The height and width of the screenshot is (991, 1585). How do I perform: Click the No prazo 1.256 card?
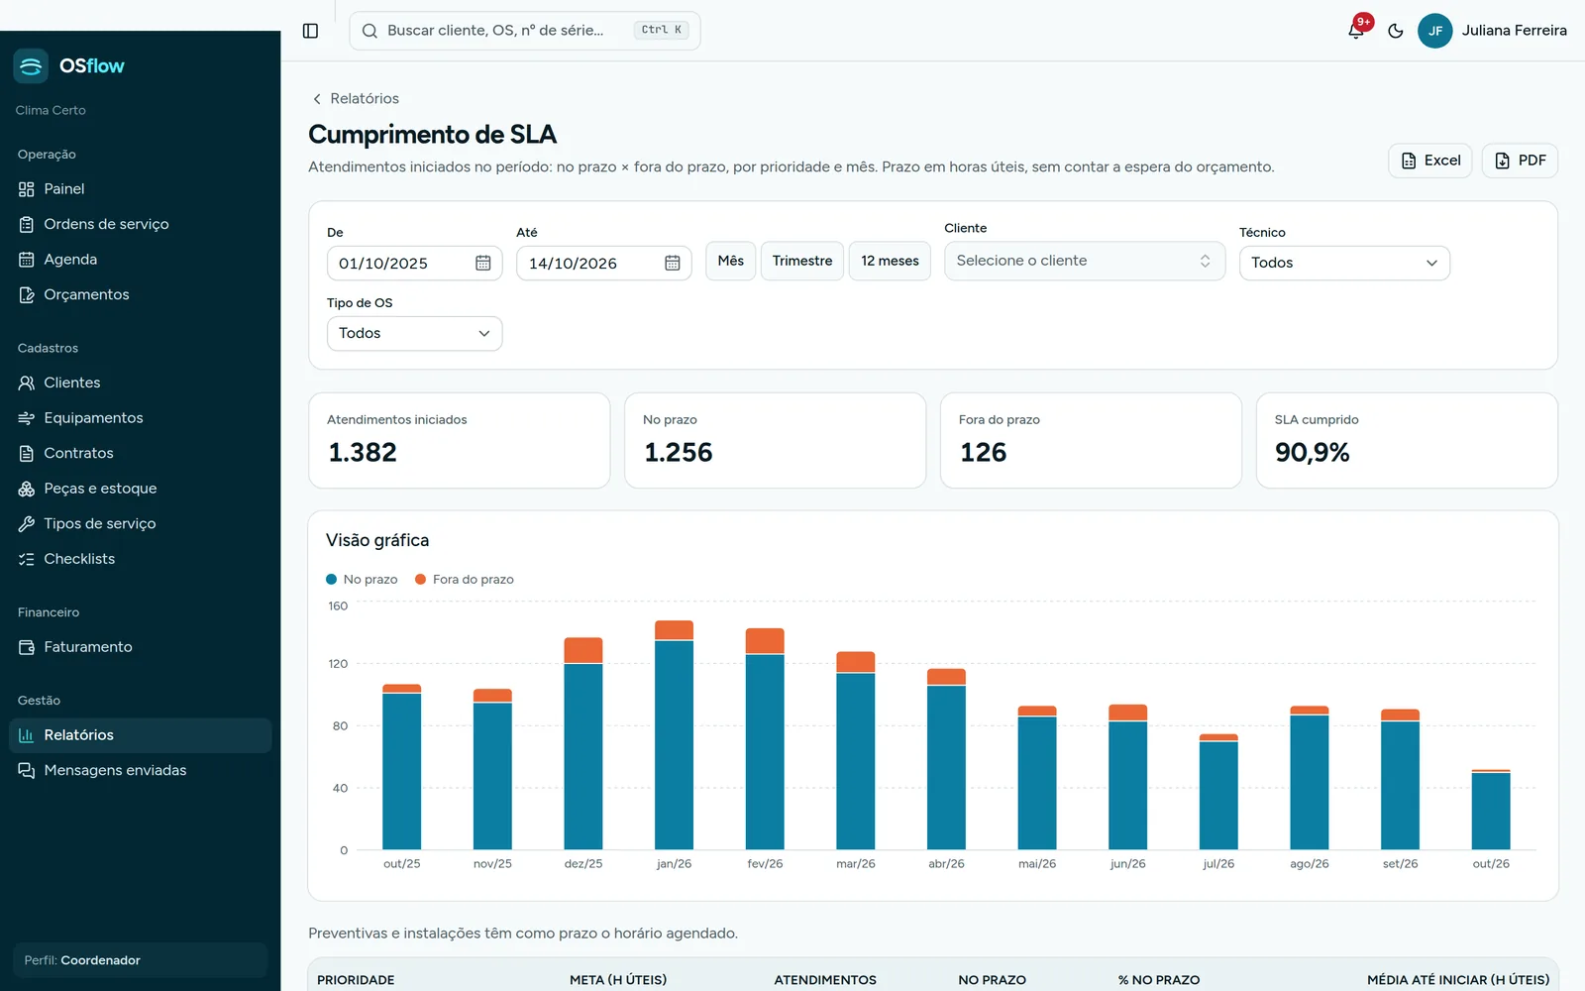[x=775, y=440]
